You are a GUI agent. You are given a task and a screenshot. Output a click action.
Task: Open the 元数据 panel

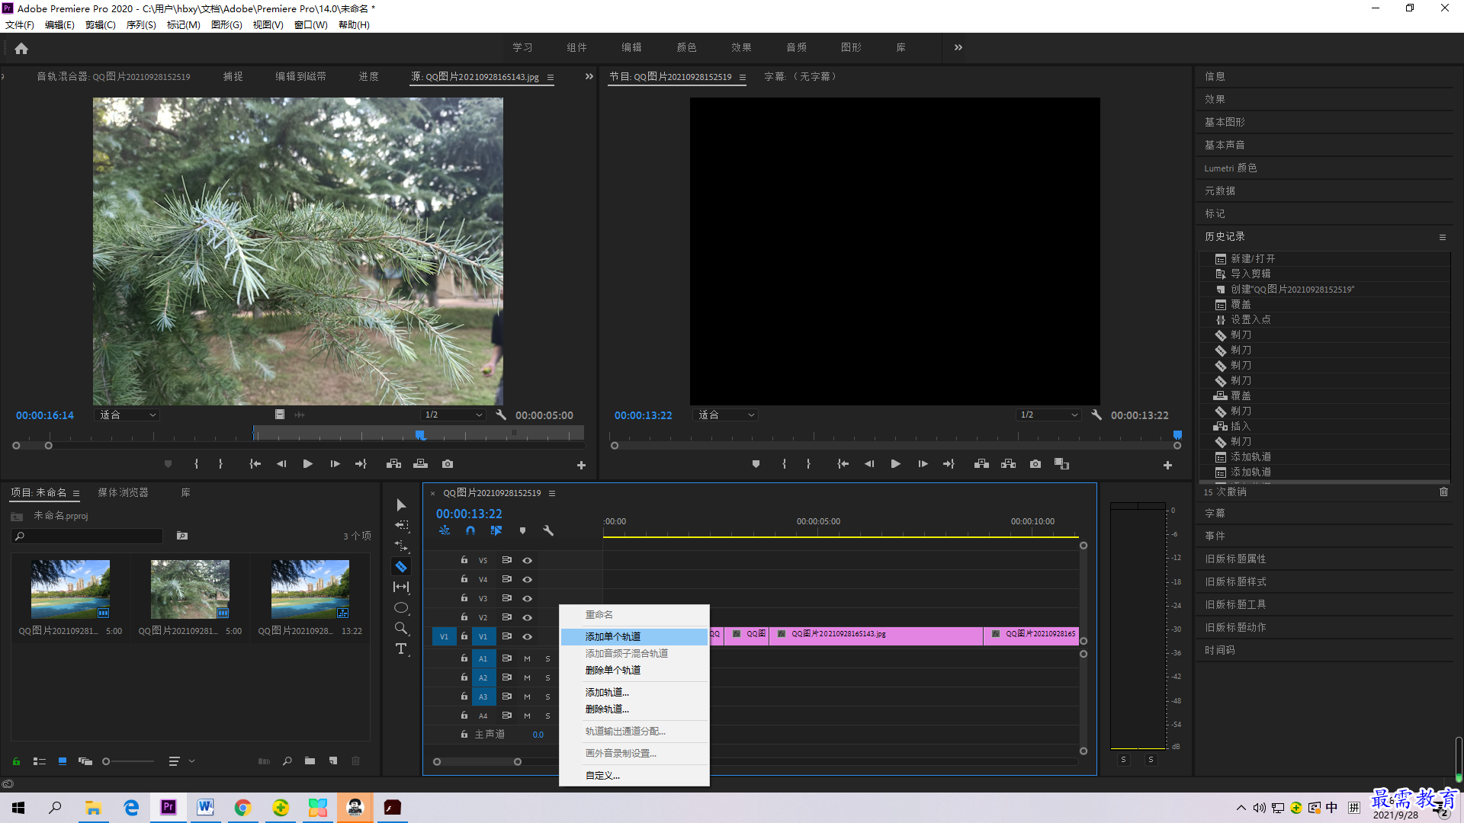tap(1220, 191)
